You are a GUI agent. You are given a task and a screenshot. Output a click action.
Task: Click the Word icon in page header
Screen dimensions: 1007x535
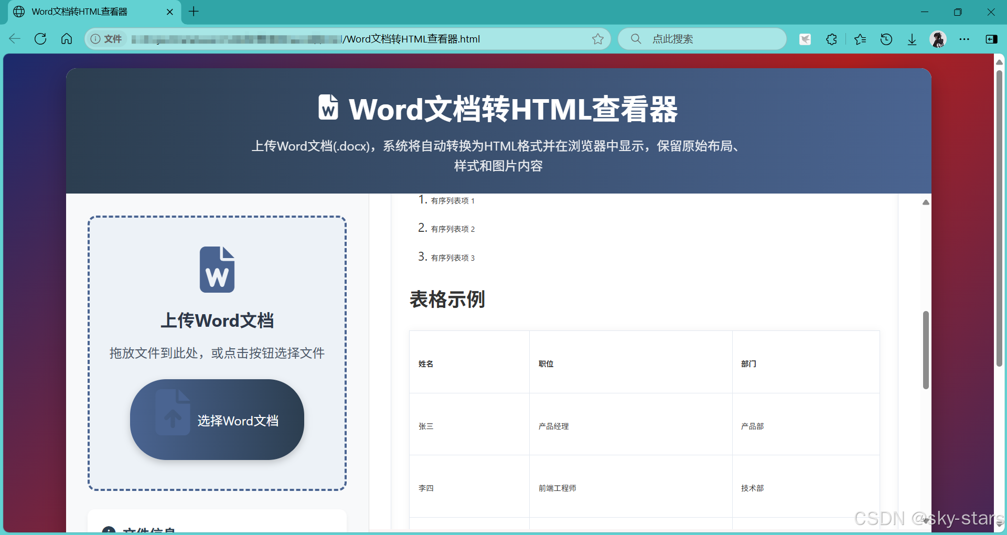pos(328,107)
